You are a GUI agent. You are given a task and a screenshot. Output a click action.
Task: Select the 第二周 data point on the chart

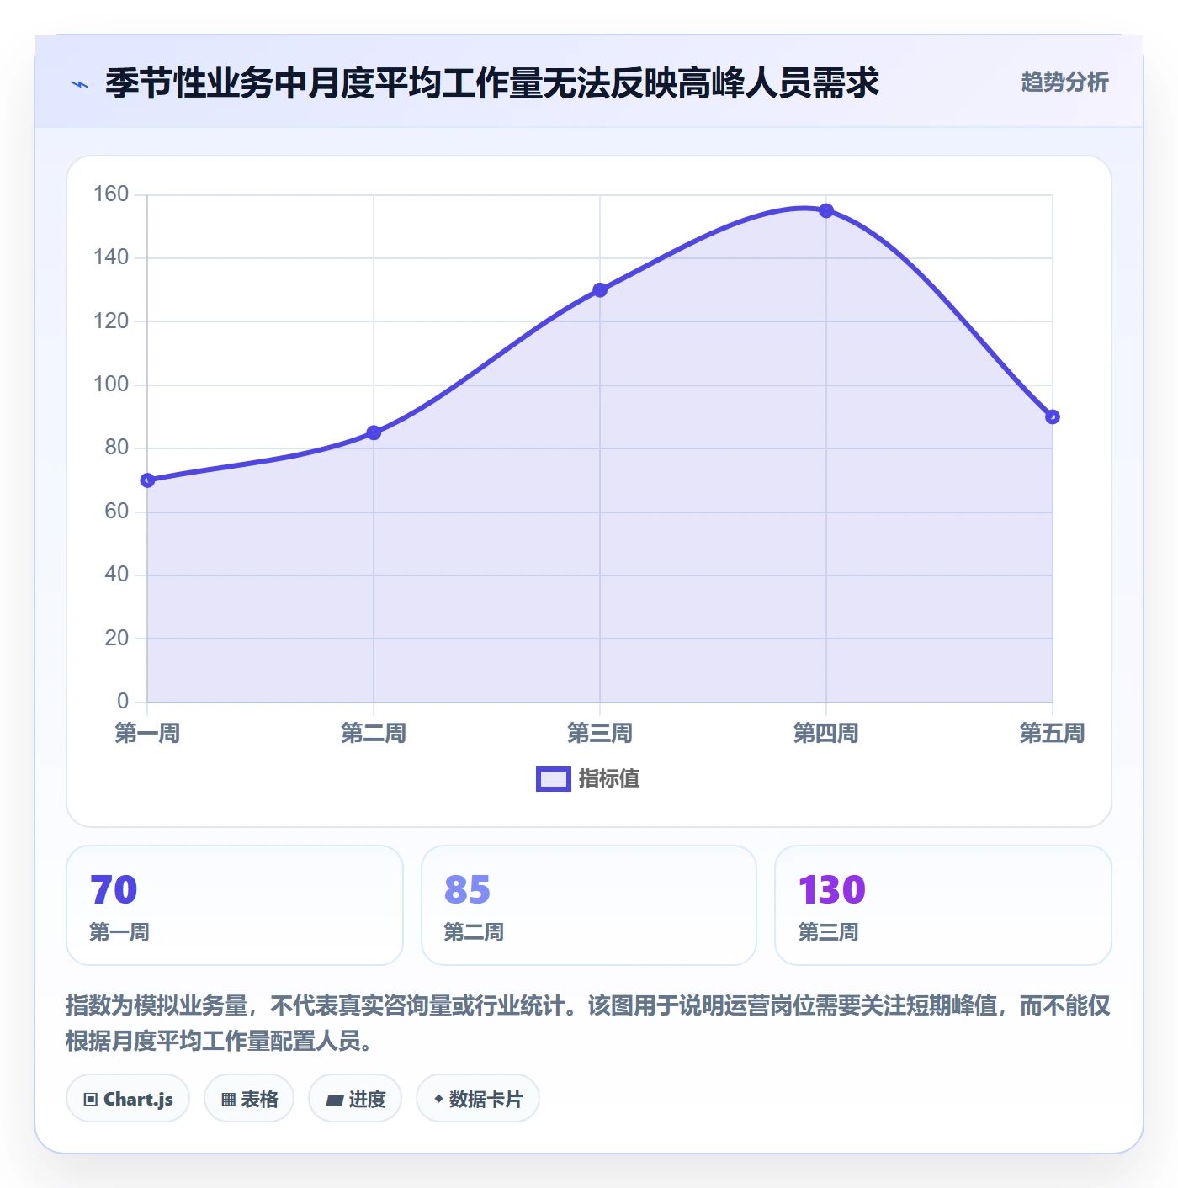374,432
